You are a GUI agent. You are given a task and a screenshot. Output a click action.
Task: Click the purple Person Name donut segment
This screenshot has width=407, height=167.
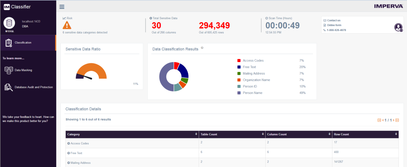[163, 77]
